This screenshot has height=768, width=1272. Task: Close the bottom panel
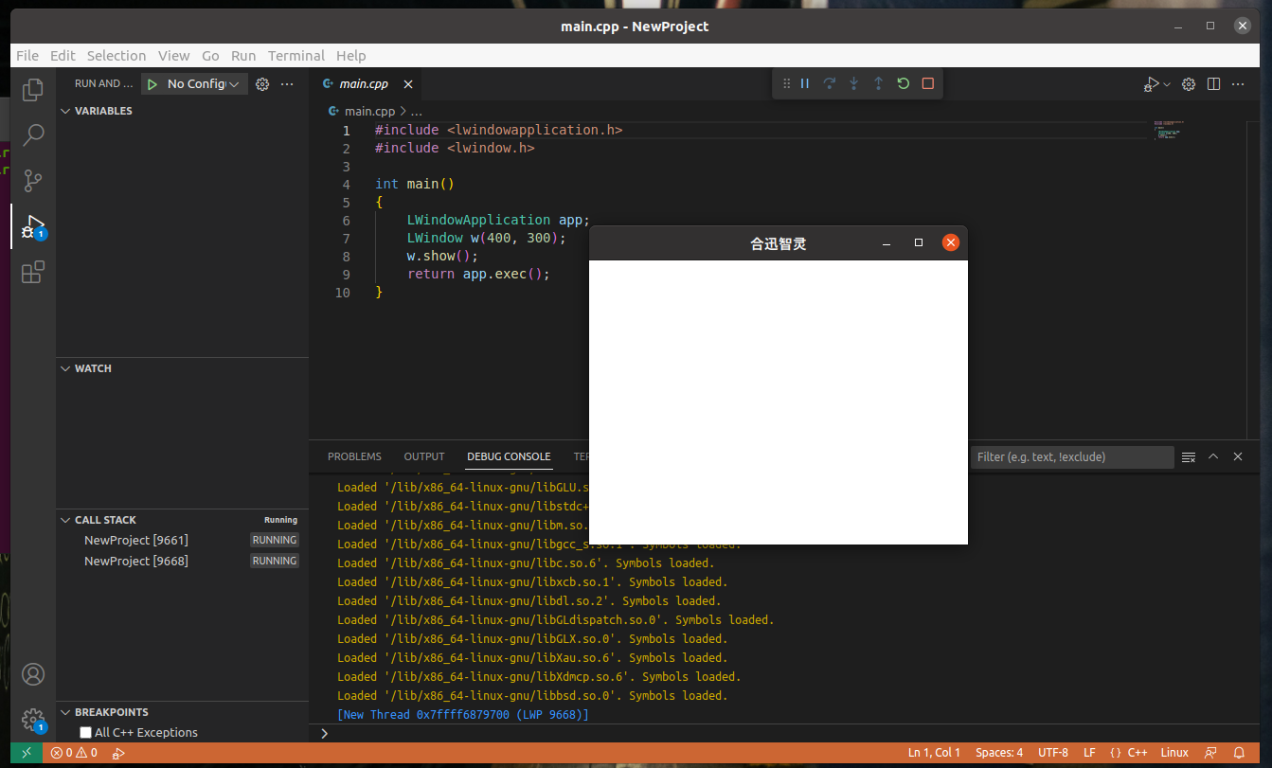click(1238, 456)
